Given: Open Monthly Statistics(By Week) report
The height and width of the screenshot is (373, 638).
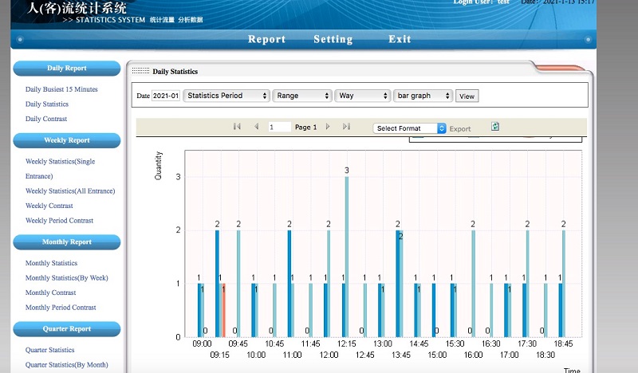Looking at the screenshot, I should click(67, 278).
